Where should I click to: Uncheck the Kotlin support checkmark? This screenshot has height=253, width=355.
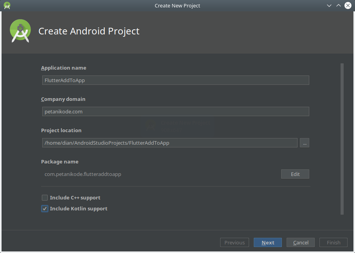coord(45,208)
